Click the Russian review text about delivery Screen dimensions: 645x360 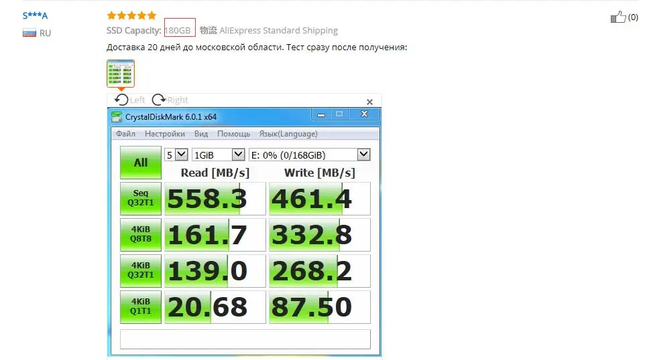257,48
